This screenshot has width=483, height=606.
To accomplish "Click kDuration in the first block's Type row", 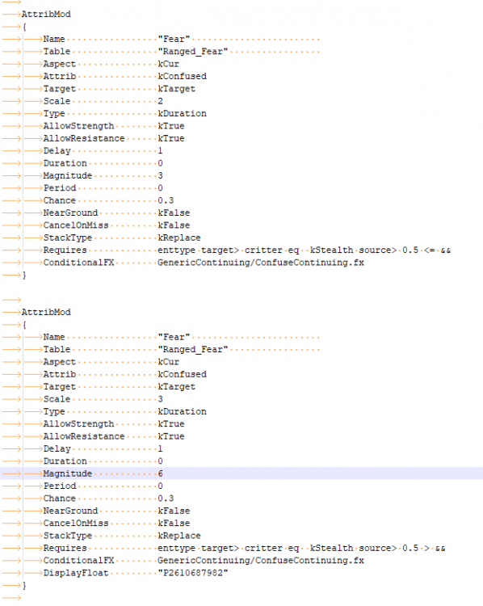I will coord(182,114).
